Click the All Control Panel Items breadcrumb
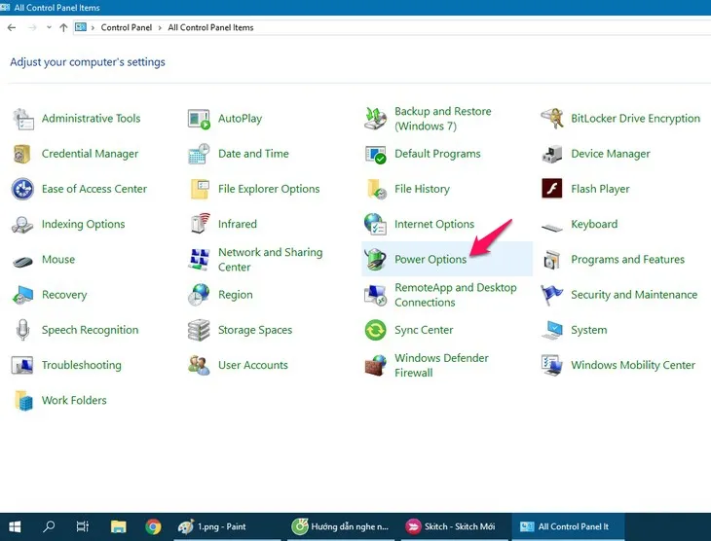The image size is (711, 541). [x=210, y=28]
